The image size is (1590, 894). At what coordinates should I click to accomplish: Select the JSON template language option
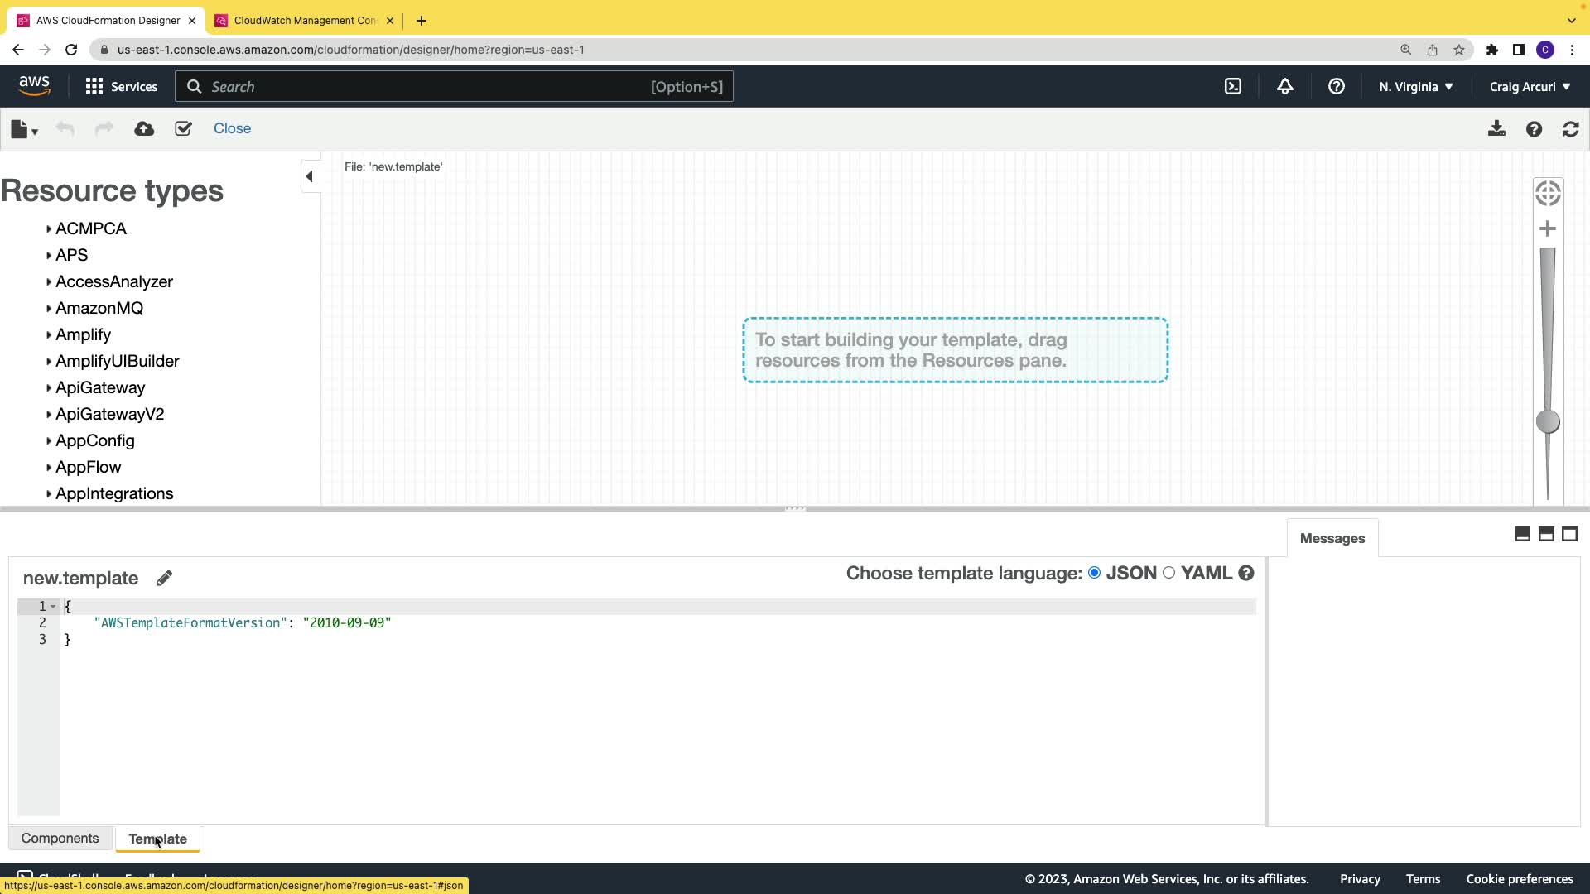(x=1095, y=573)
